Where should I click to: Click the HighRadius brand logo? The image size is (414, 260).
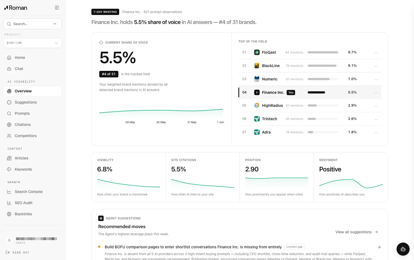[257, 105]
